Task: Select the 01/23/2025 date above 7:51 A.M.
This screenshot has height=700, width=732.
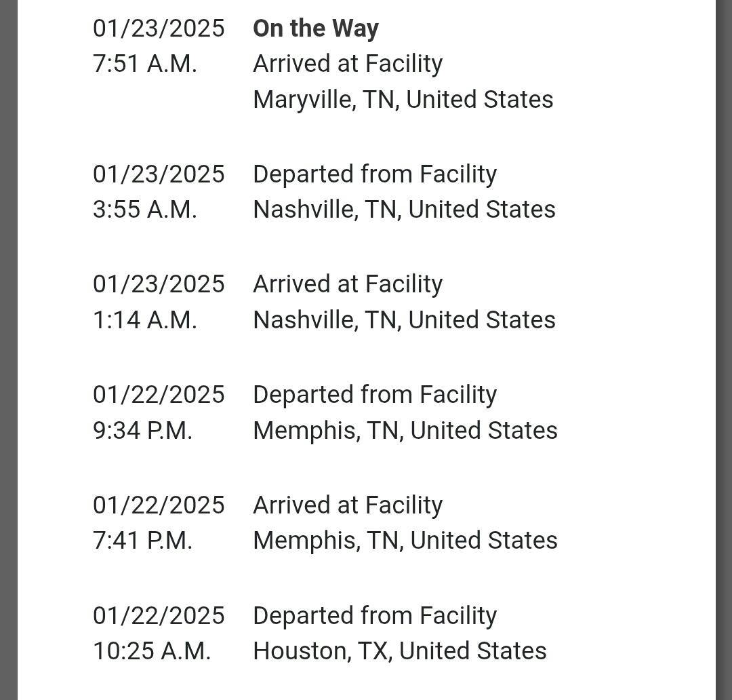Action: (159, 28)
